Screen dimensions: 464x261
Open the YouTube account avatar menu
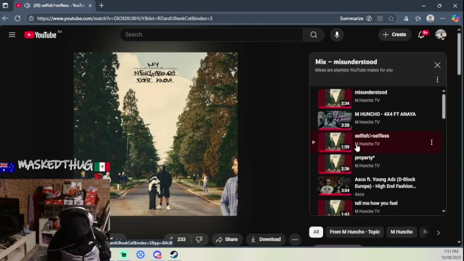(x=441, y=34)
